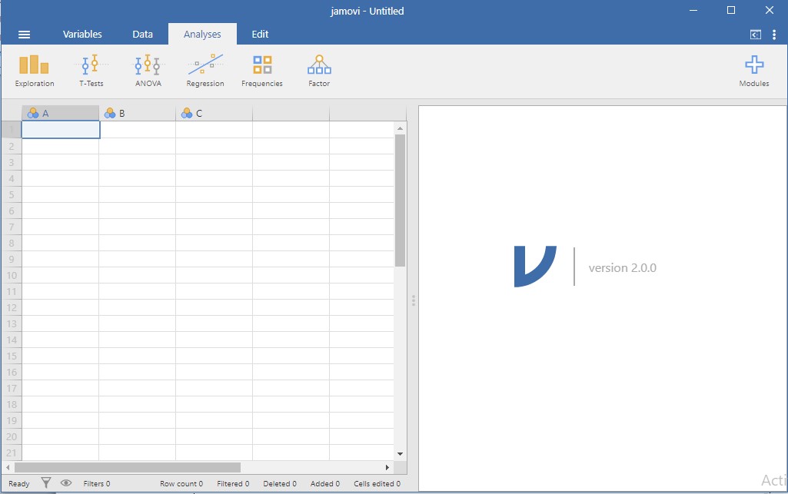
Task: Open the vertical three-dot options menu
Action: click(774, 34)
